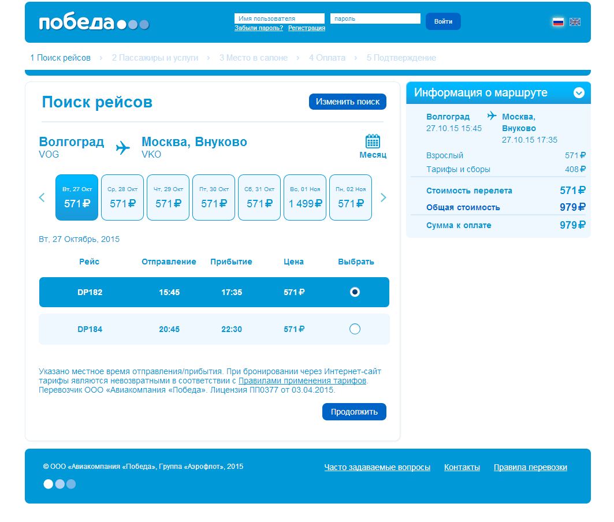This screenshot has height=522, width=614.
Task: Focus the Имя пользователя input field
Action: [x=280, y=18]
